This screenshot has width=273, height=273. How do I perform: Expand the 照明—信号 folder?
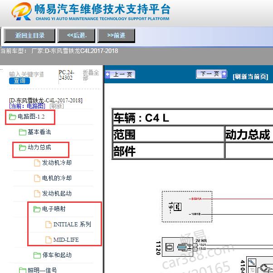click(42, 270)
